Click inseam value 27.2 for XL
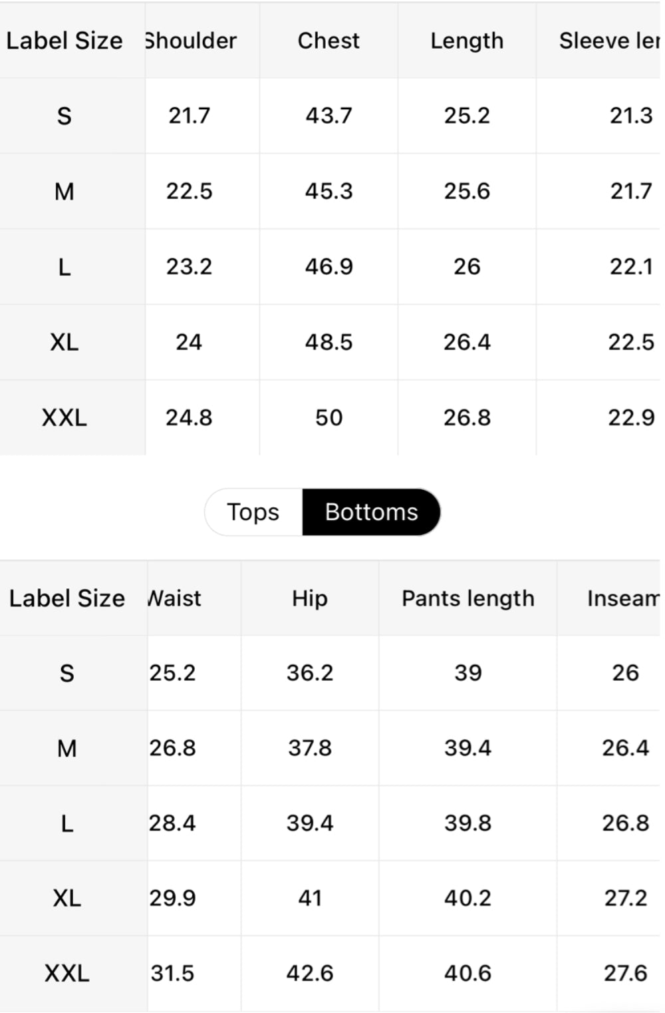Screen dimensions: 665x1013 coord(625,899)
